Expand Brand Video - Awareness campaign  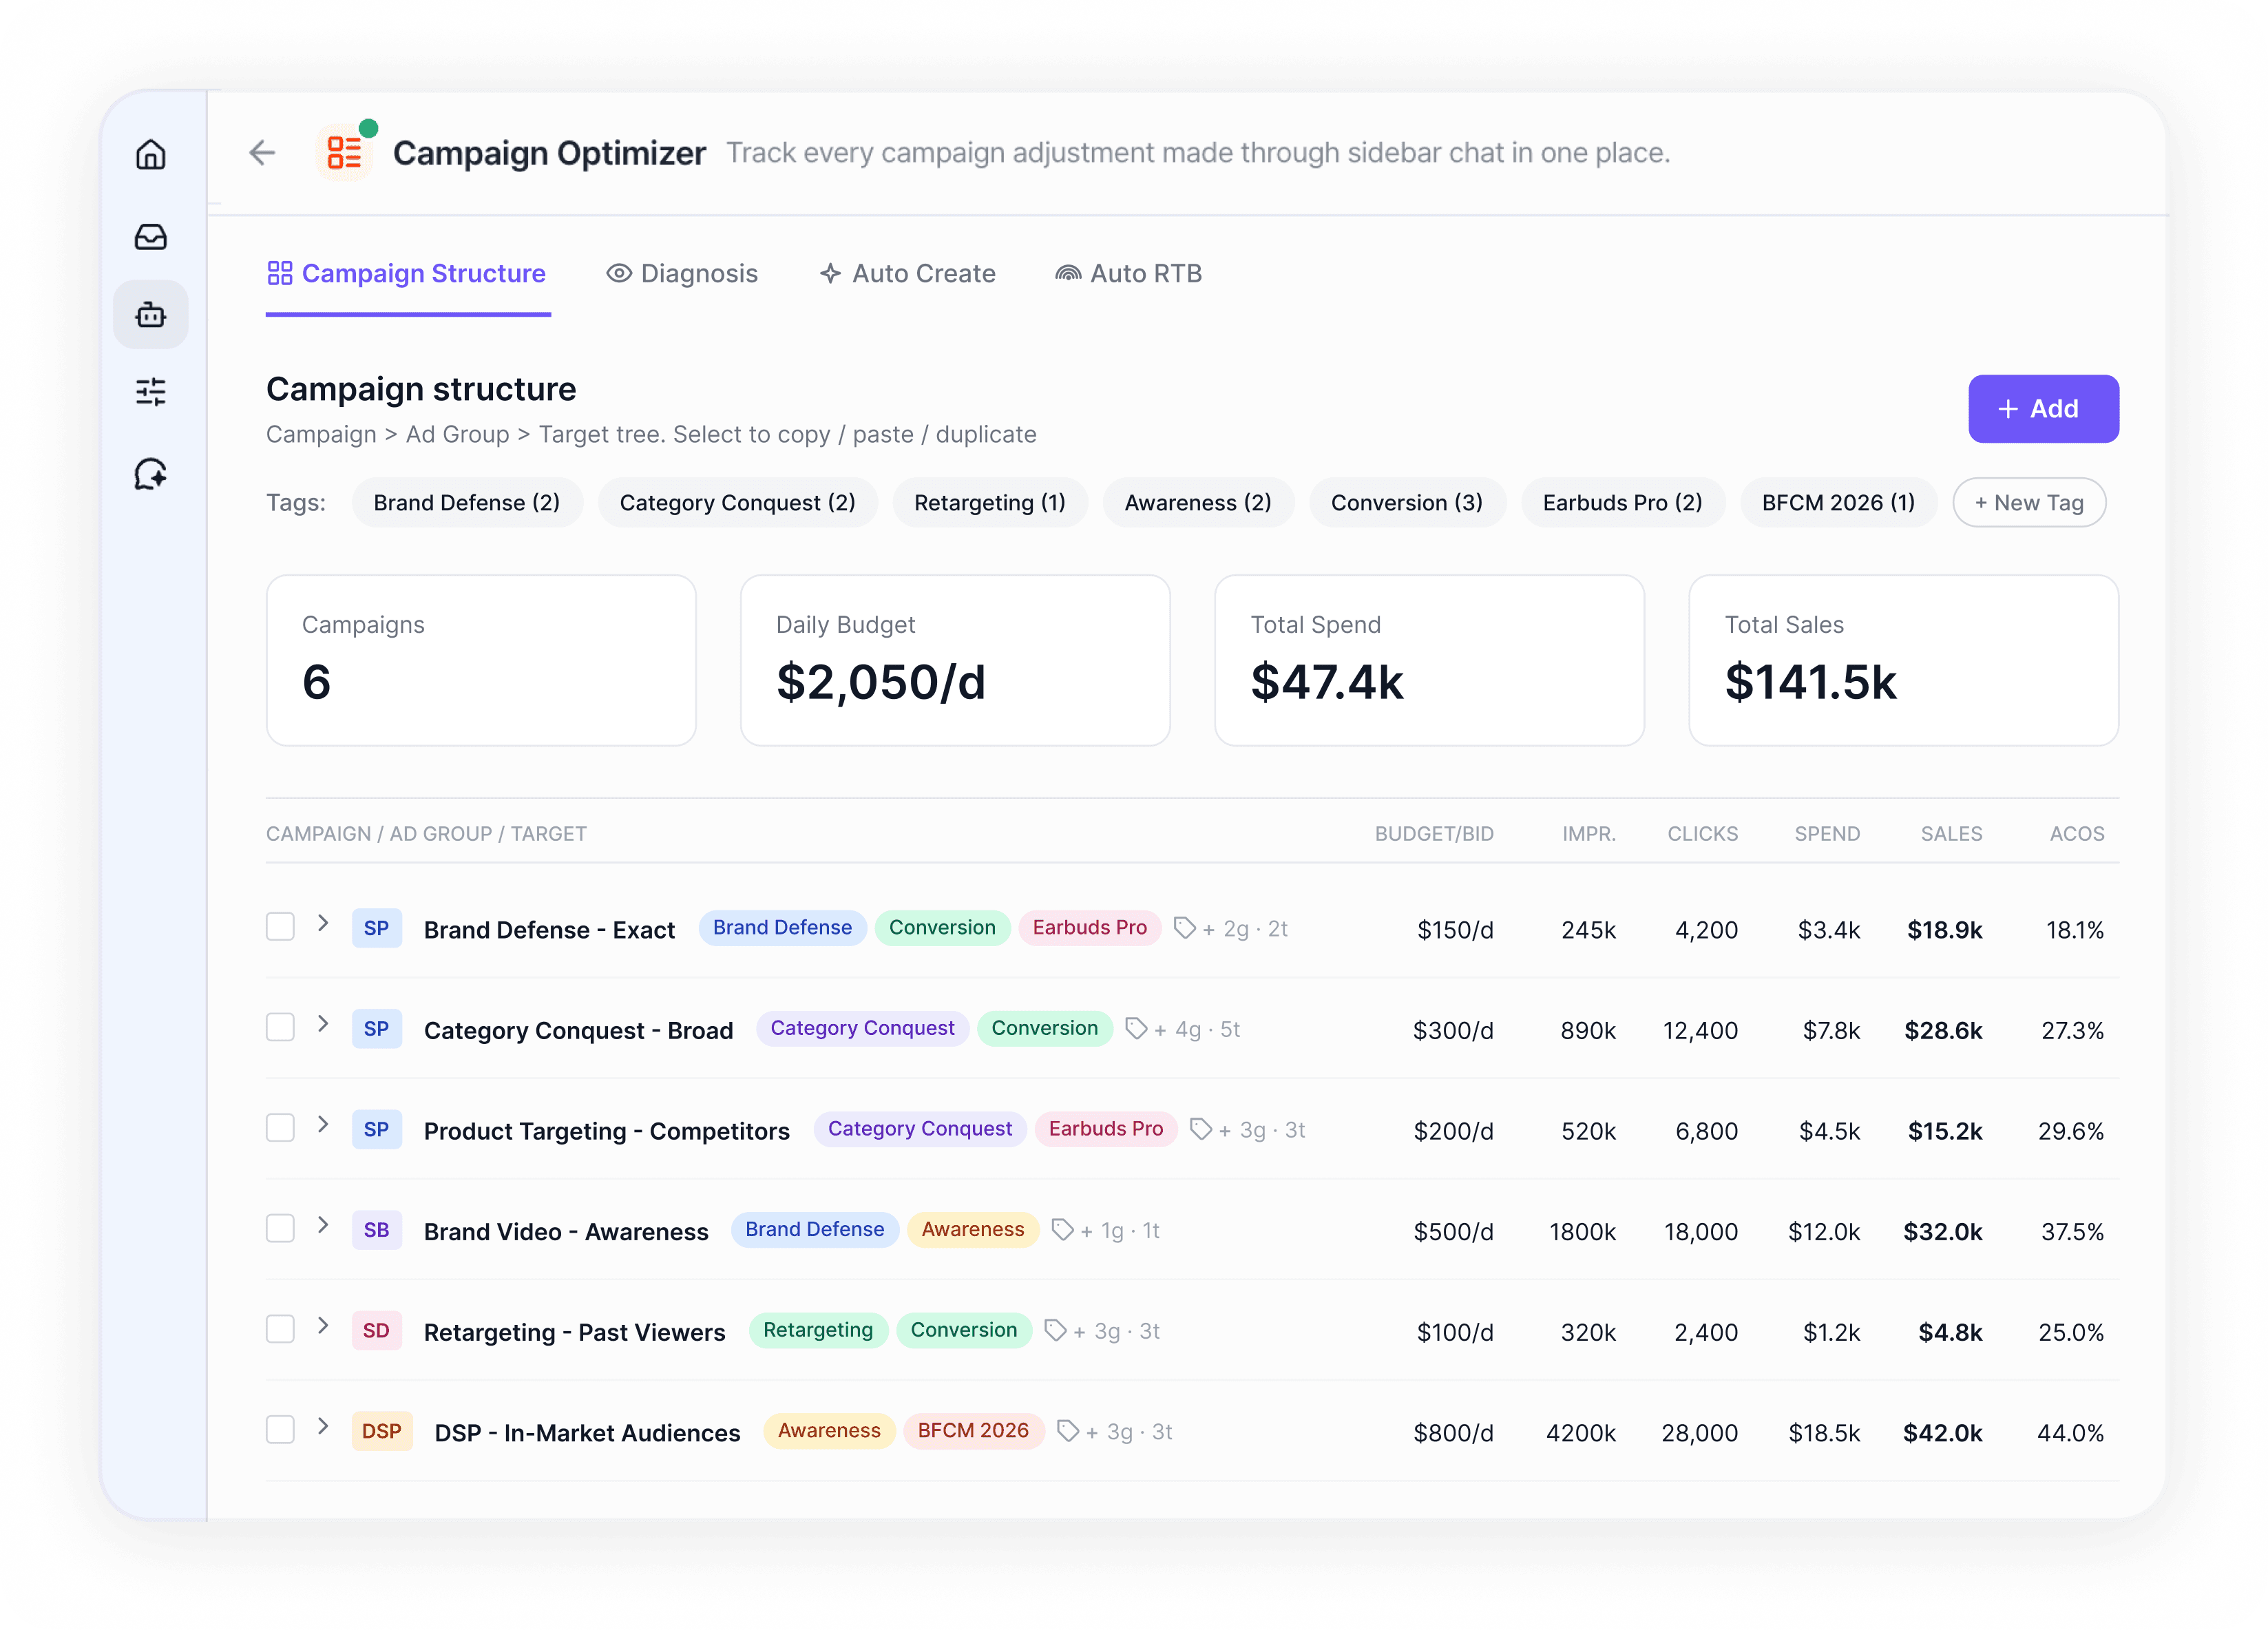tap(323, 1225)
